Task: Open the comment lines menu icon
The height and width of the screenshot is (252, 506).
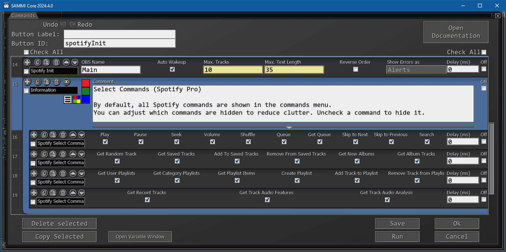Action: (68, 100)
